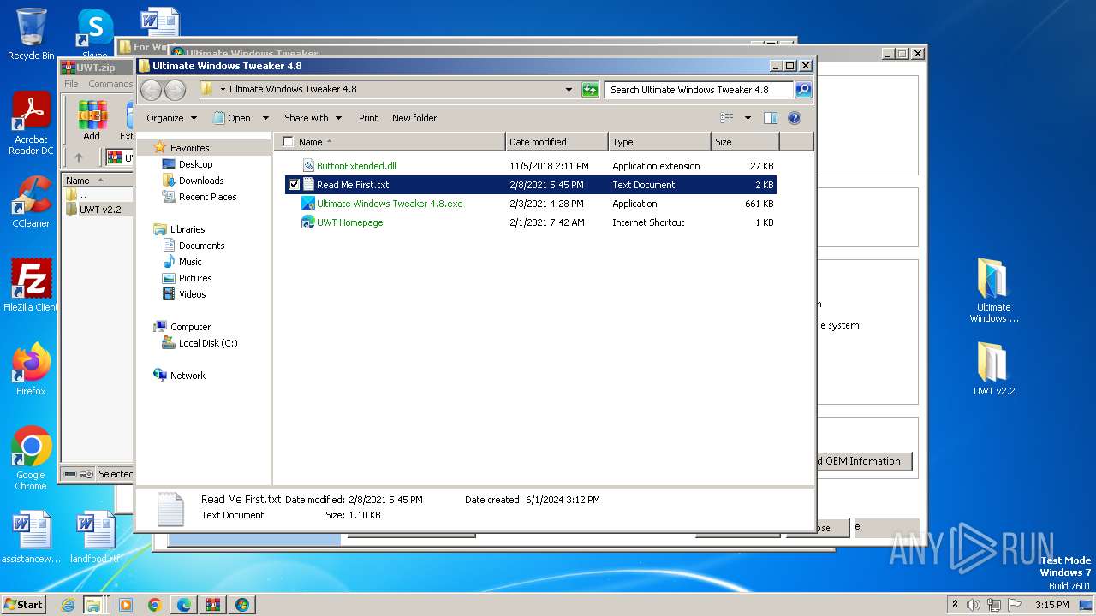This screenshot has height=616, width=1096.
Task: Click the Explorer Back navigation button
Action: pyautogui.click(x=152, y=90)
